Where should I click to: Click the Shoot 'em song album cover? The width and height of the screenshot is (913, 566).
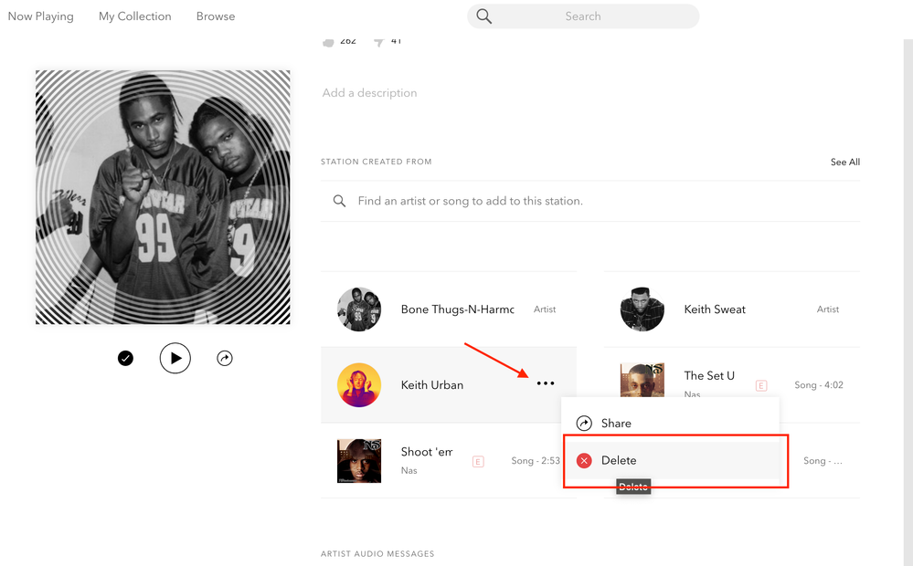click(x=359, y=461)
